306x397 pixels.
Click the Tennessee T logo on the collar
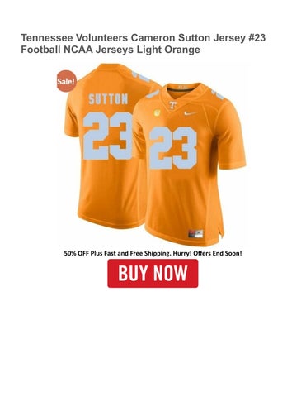[172, 105]
